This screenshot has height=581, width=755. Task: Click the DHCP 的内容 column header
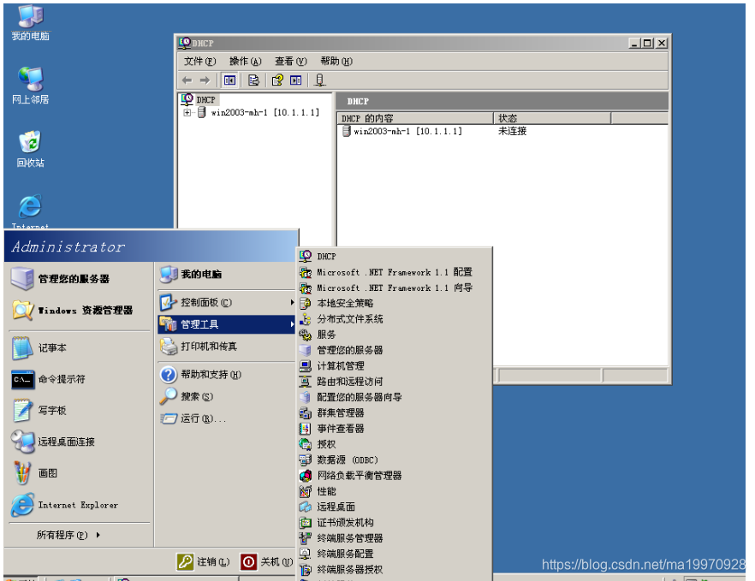coord(416,118)
